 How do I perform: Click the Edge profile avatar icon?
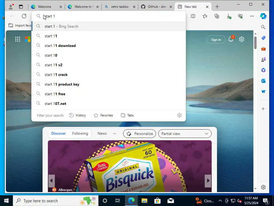[x=11, y=7]
